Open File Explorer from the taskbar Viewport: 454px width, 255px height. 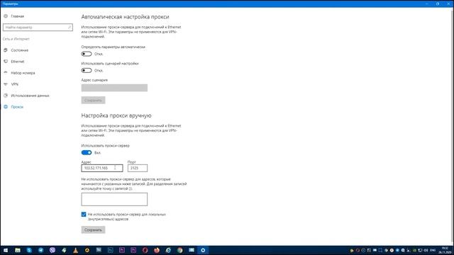click(x=18, y=250)
